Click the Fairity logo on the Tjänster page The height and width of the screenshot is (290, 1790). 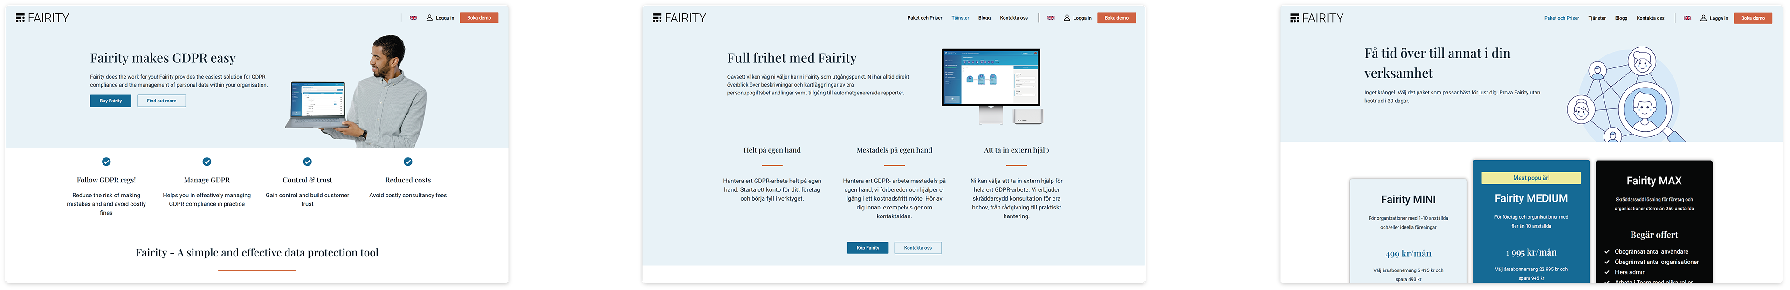click(x=680, y=18)
